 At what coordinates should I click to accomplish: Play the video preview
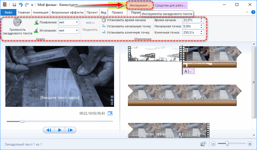click(x=60, y=130)
